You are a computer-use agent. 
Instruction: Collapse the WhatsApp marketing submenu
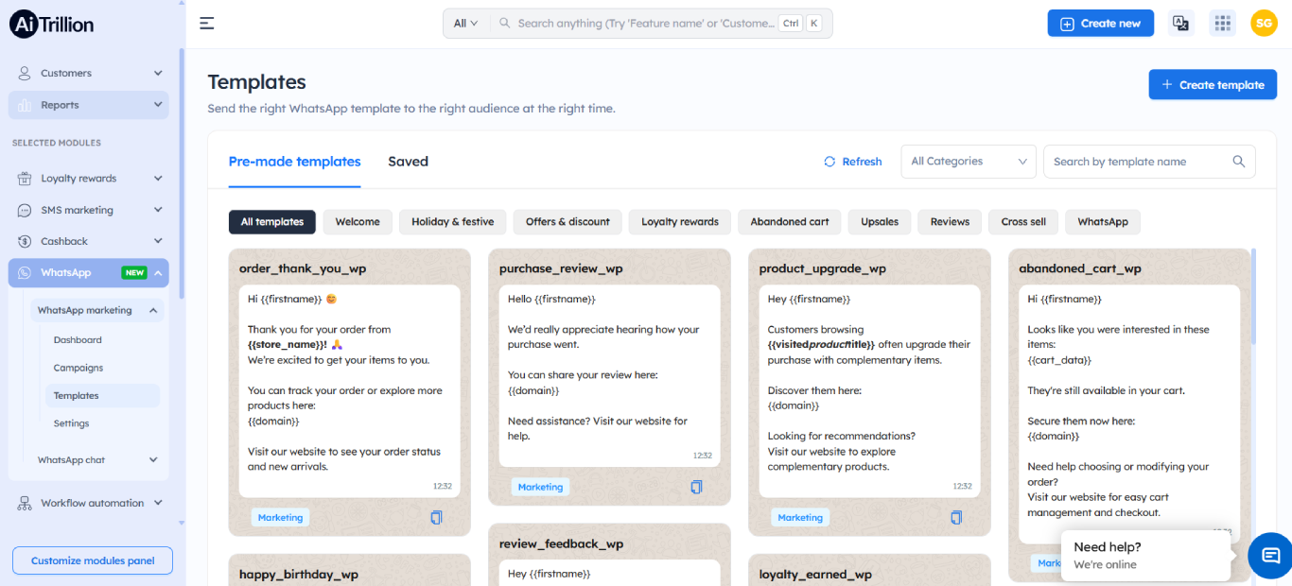pyautogui.click(x=152, y=309)
